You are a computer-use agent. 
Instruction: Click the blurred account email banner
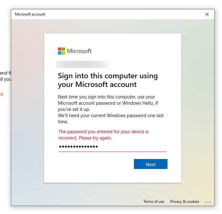(x=83, y=64)
